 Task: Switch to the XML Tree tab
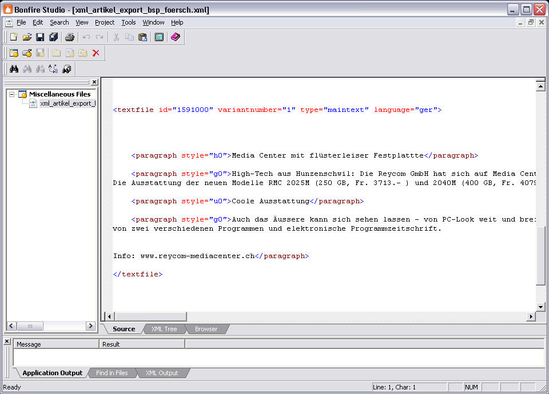tap(164, 329)
